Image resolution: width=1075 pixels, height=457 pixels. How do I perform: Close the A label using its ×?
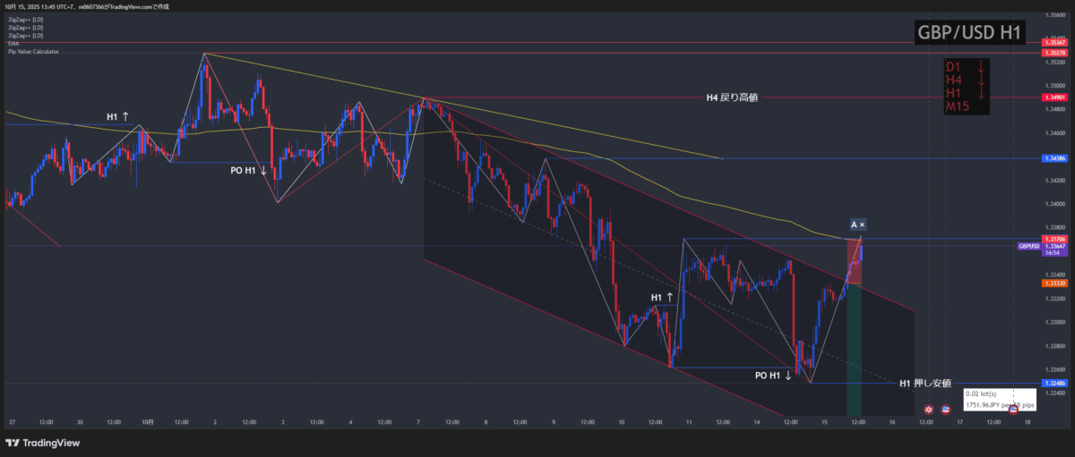[863, 224]
